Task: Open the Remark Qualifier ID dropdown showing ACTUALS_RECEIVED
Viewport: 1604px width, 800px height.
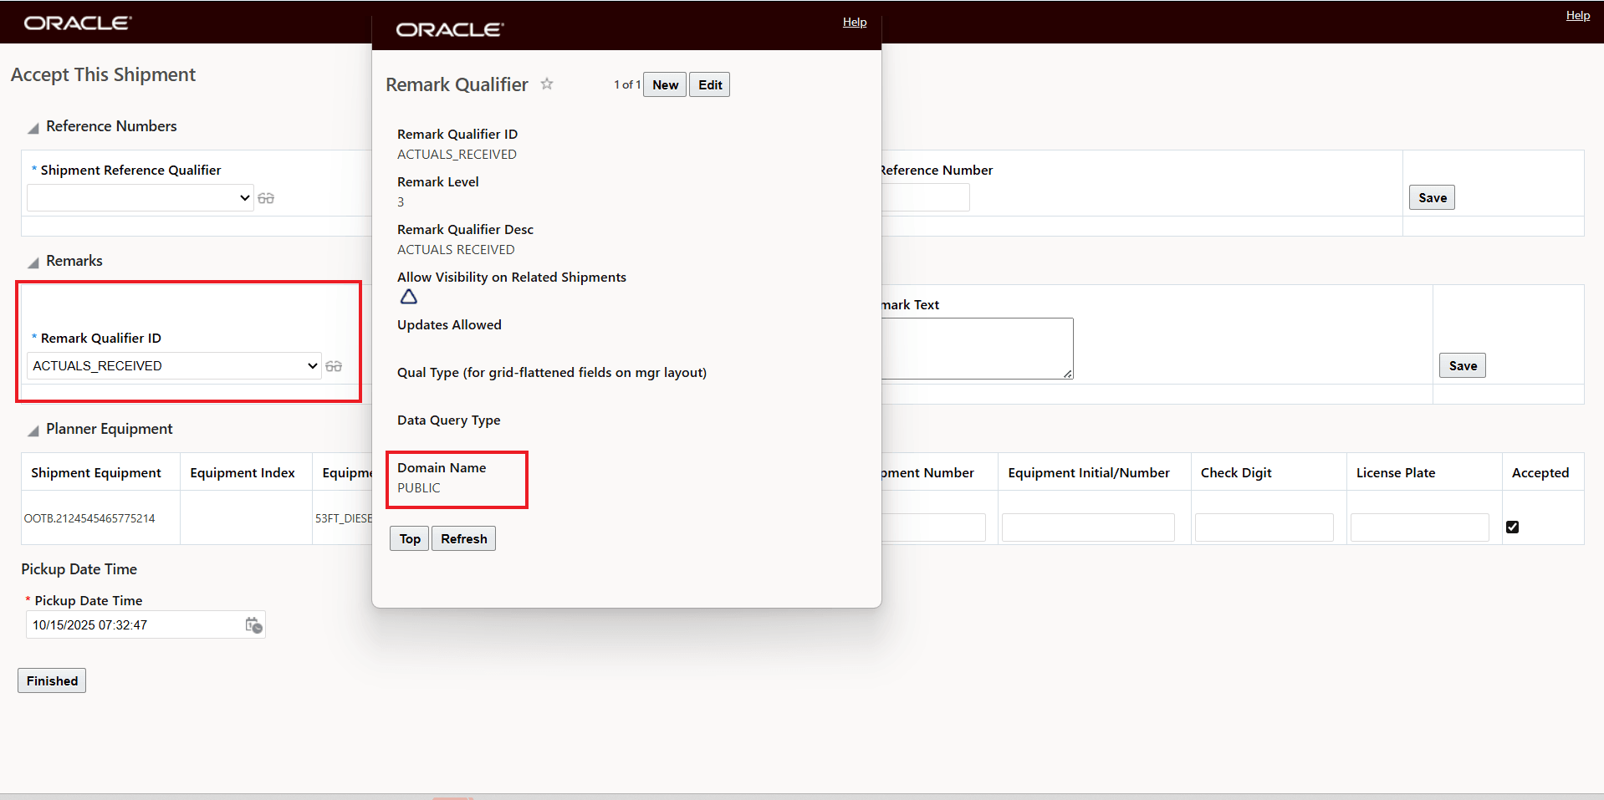Action: [174, 366]
